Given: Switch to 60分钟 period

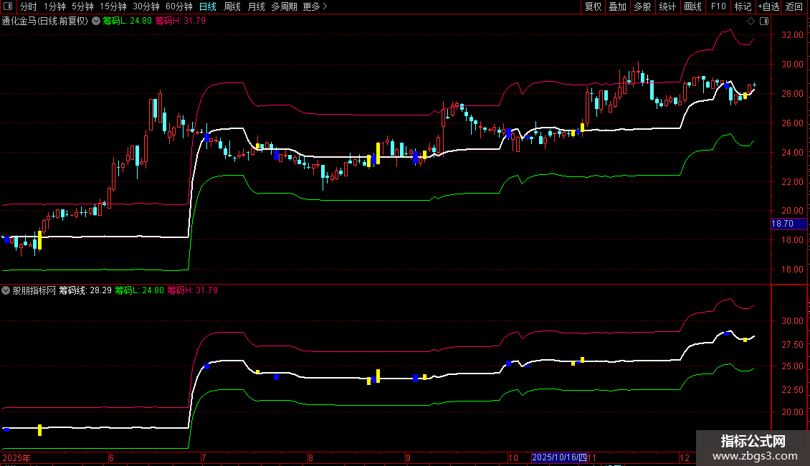Looking at the screenshot, I should pos(179,6).
